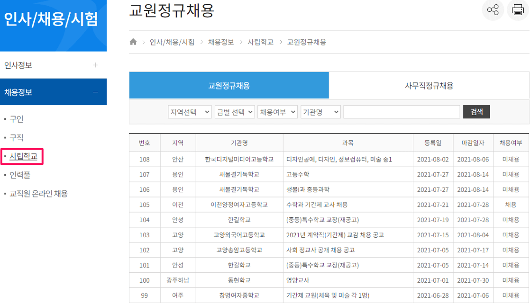This screenshot has width=530, height=304.
Task: Click inside the search keyword input box
Action: (x=401, y=112)
